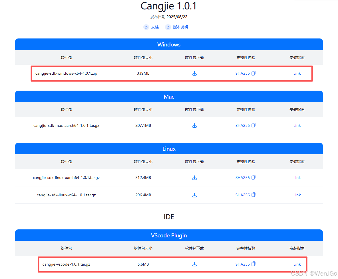Click the VScode Plugin section header

169,235
